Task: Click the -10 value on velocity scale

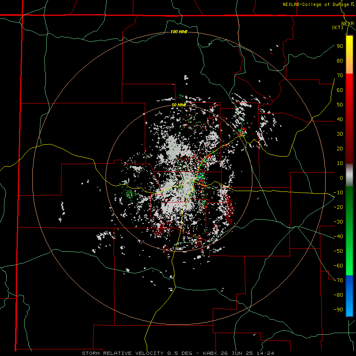Action: point(338,193)
